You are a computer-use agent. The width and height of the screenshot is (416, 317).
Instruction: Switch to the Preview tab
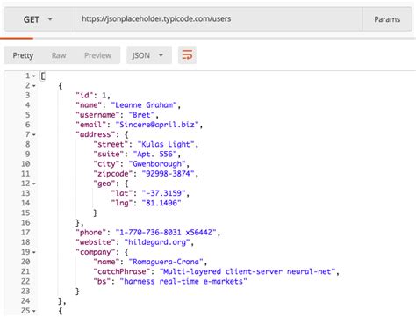(97, 55)
